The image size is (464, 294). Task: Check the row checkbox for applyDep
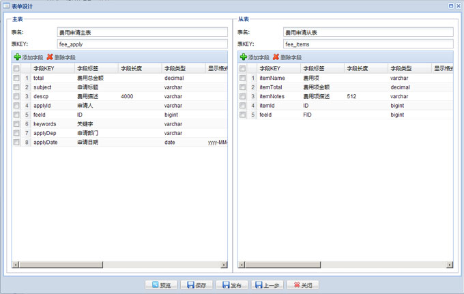[16, 133]
